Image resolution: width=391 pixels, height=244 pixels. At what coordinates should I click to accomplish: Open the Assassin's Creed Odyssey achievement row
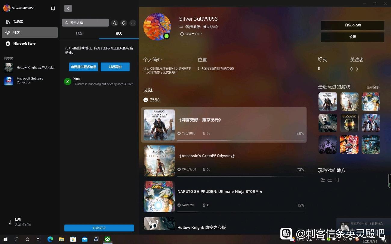[x=224, y=161]
